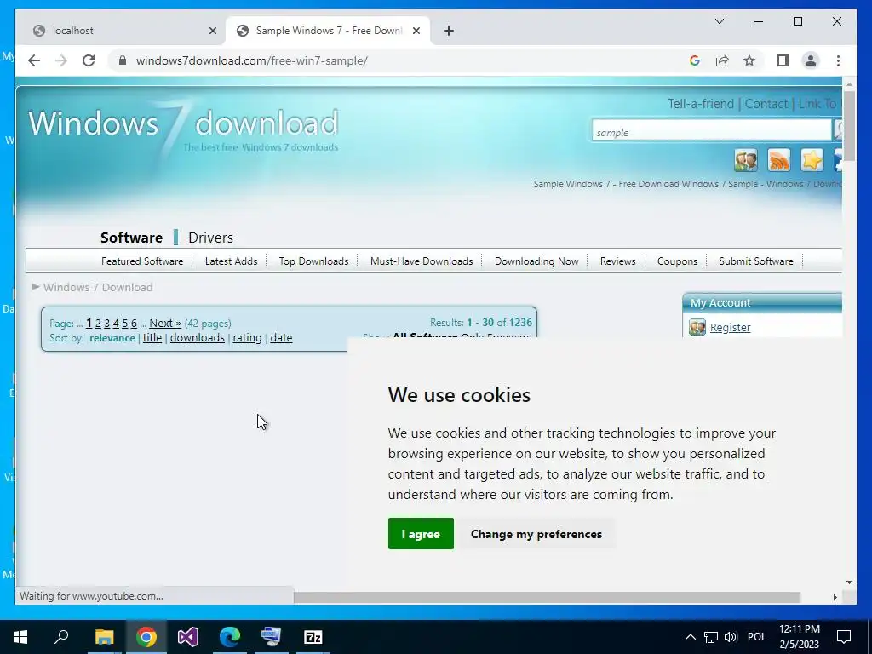Screen dimensions: 872x654
Task: Click the Next » pagination link
Action: [x=165, y=323]
